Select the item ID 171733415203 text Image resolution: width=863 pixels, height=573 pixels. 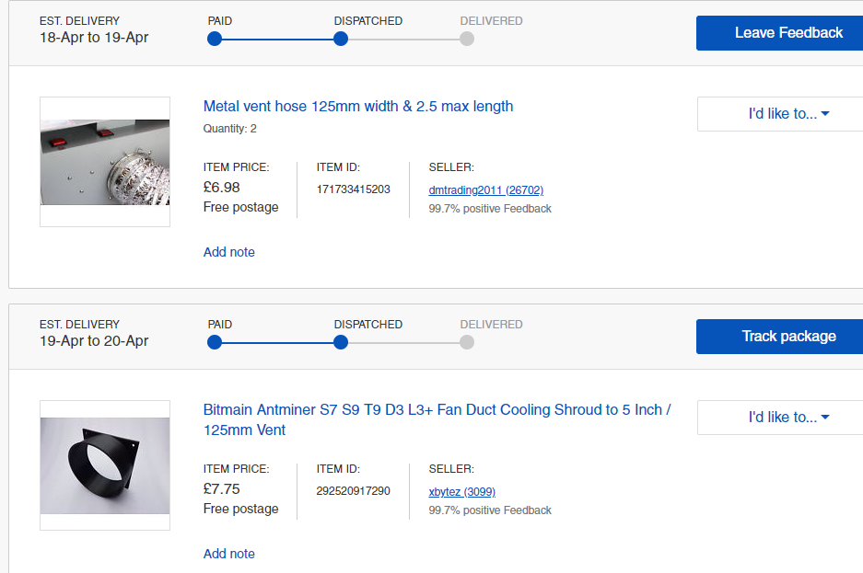pyautogui.click(x=354, y=189)
